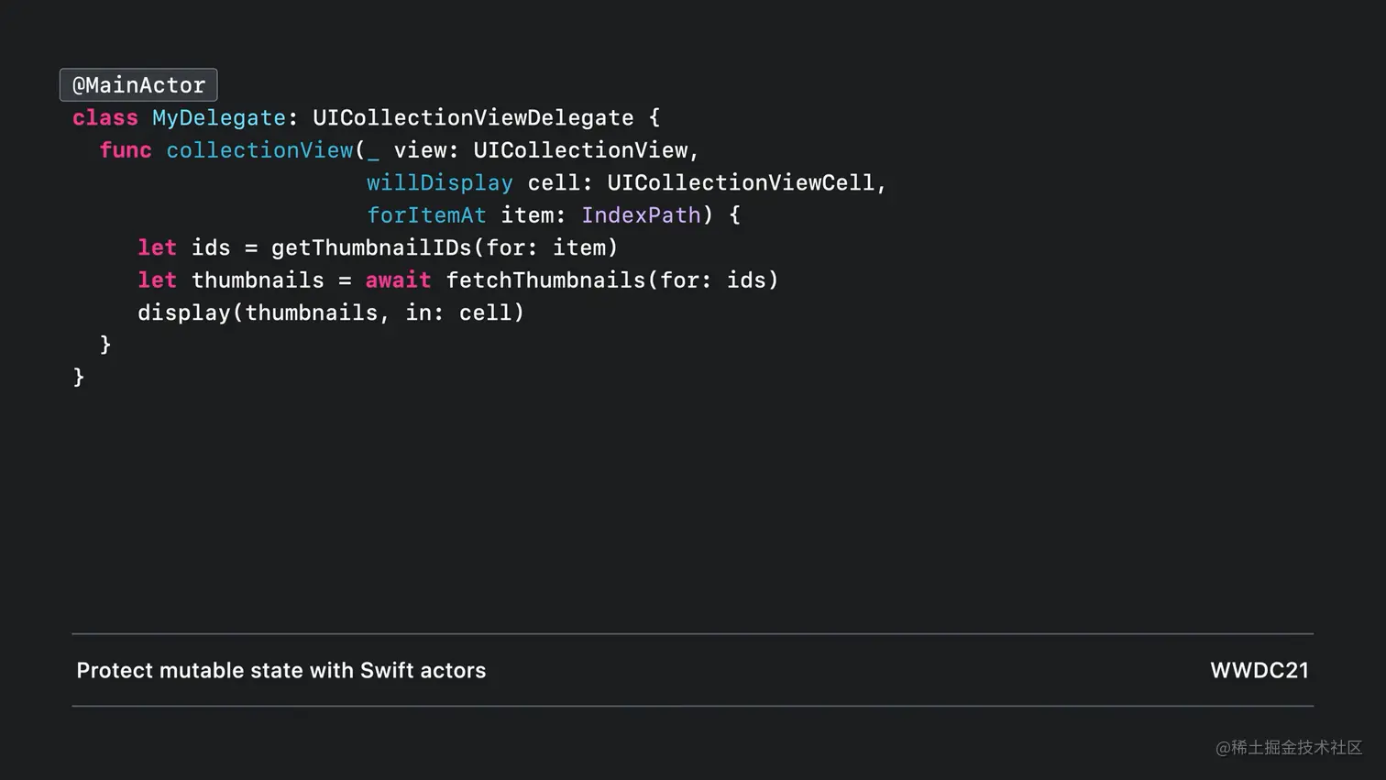1386x780 pixels.
Task: Click the thumbnails variable name
Action: 258,280
